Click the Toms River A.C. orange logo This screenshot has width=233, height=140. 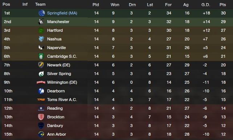[x=41, y=100]
